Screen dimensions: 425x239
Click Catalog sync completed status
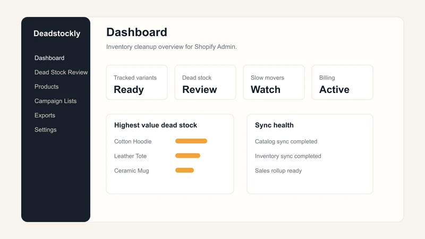pos(286,141)
